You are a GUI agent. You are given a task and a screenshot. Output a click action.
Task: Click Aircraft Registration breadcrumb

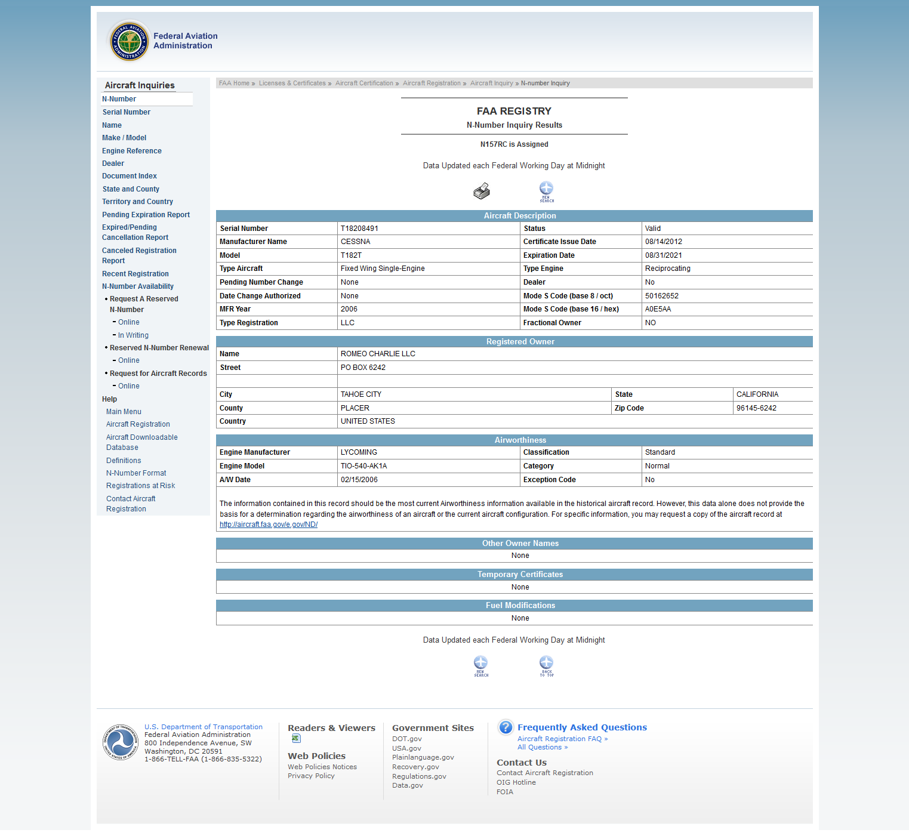(432, 84)
